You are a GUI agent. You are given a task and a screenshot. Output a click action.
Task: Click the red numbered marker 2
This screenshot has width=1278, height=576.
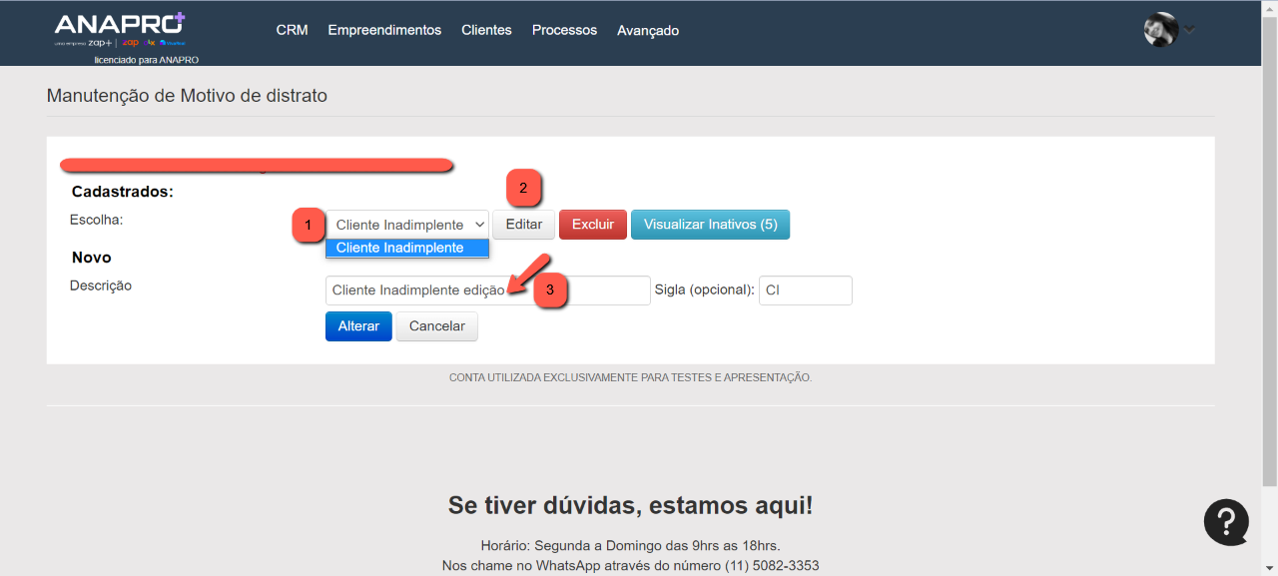point(524,188)
